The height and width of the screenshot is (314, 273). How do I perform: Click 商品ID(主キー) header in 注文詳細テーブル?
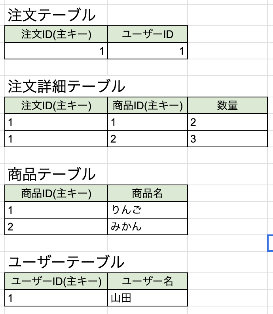148,105
